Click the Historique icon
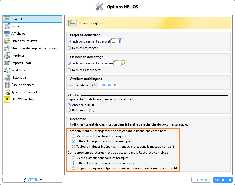This screenshot has width=235, height=185. click(7, 77)
